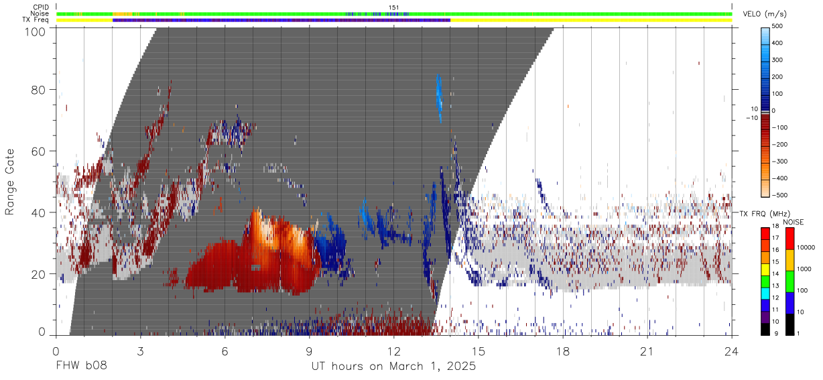The height and width of the screenshot is (380, 823).
Task: Click the Noise row label
Action: pyautogui.click(x=40, y=13)
